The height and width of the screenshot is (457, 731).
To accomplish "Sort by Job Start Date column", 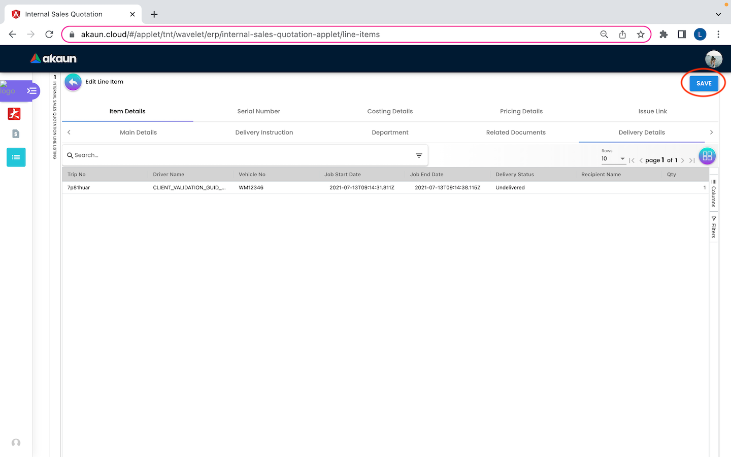I will point(343,175).
